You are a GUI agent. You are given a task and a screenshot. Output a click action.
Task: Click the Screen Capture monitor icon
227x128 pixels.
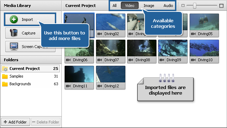pyautogui.click(x=14, y=46)
